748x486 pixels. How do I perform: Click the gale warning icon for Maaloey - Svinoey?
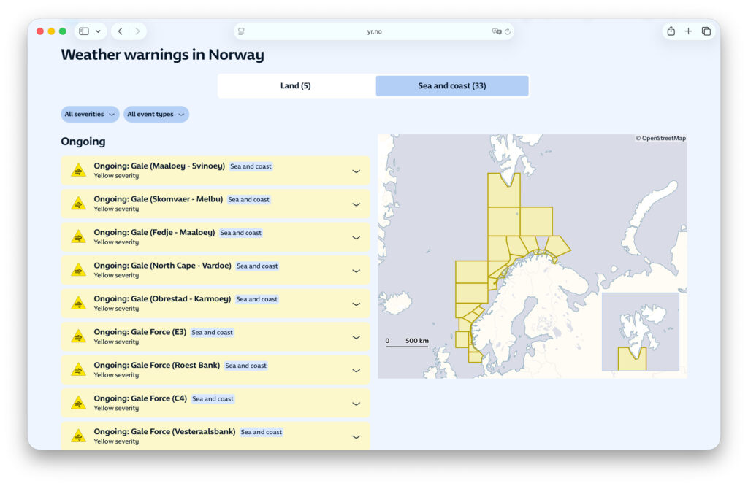77,169
